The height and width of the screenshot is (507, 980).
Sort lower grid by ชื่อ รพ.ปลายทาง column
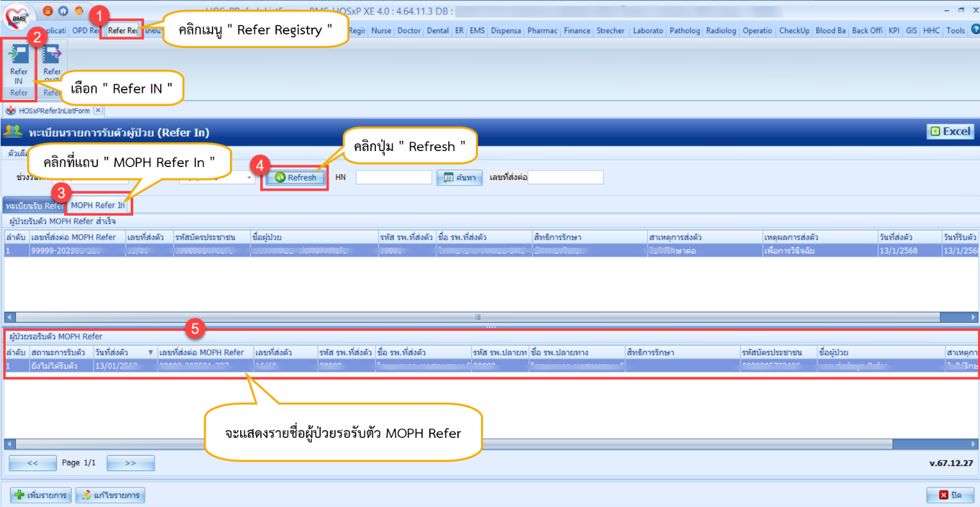coord(576,353)
